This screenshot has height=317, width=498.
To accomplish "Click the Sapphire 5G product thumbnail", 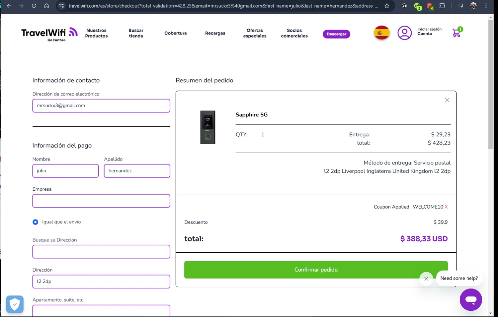I will (x=208, y=127).
